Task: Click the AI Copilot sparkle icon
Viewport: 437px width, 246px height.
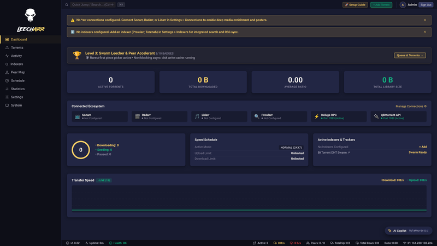Action: click(389, 231)
